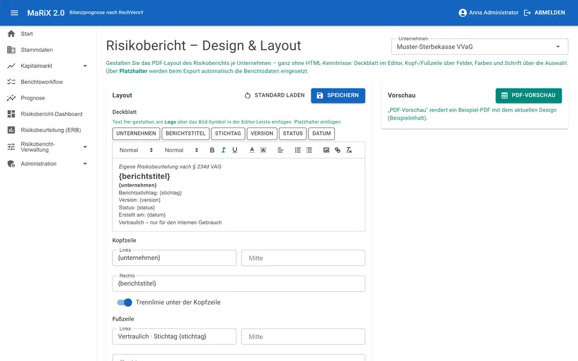Click the reload icon beside Standard laden
578x361 pixels.
click(247, 96)
